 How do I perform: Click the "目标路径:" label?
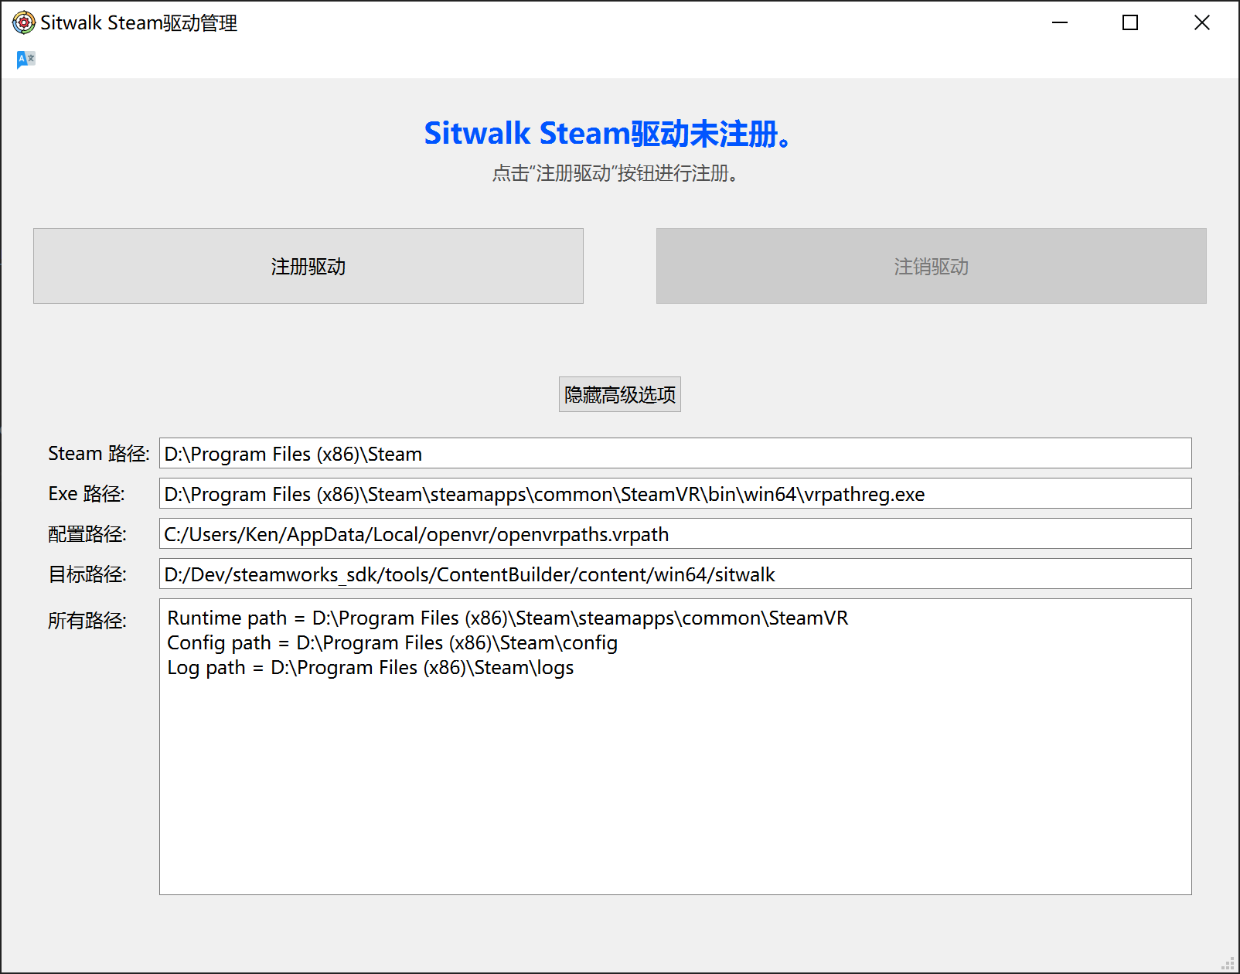click(x=87, y=574)
